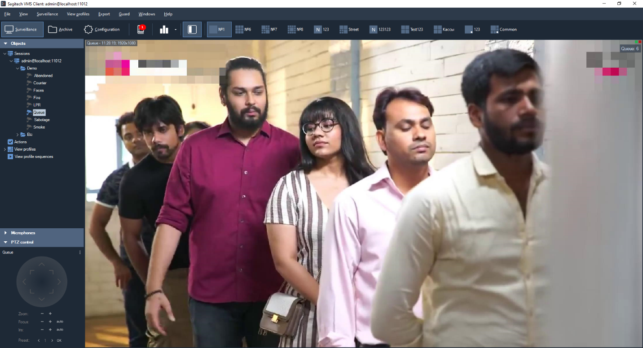Select the Fire camera in tree
Image resolution: width=643 pixels, height=348 pixels.
(37, 98)
